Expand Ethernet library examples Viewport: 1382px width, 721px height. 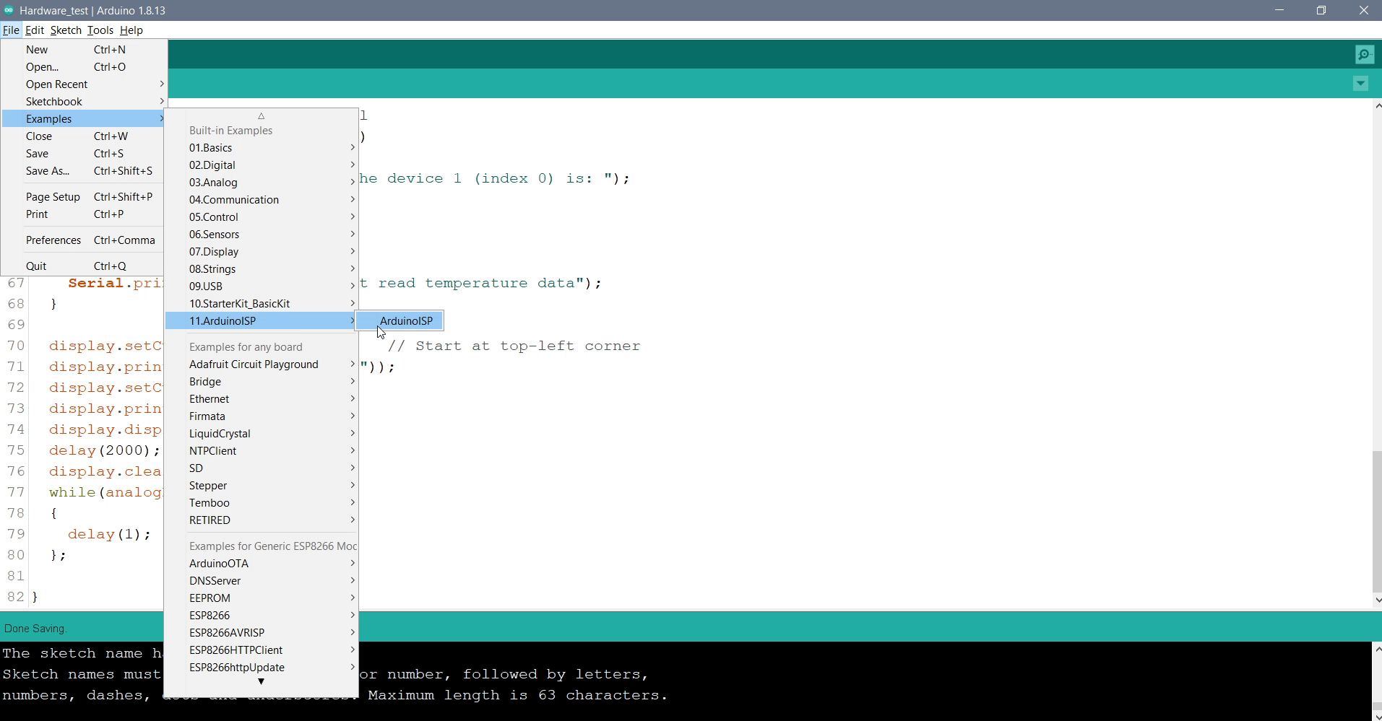(x=262, y=399)
